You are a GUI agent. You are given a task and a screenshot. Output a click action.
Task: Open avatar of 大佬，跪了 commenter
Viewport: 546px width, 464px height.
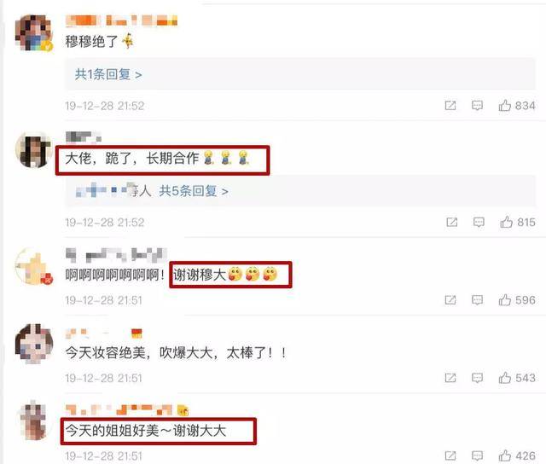tap(34, 150)
